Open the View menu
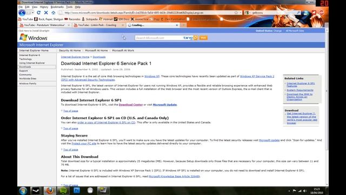Image resolution: width=346 pixels, height=195 pixels. tap(35, 7)
